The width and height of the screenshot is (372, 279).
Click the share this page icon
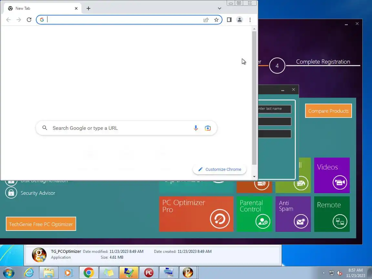(x=206, y=20)
